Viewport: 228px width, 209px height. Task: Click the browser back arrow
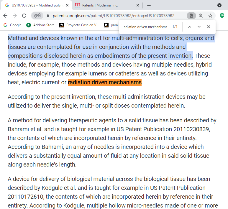pyautogui.click(x=5, y=16)
